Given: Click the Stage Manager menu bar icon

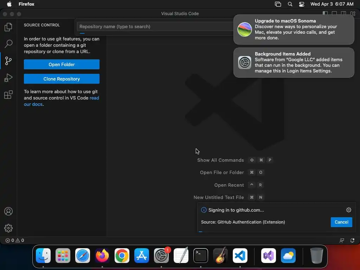Looking at the screenshot, I should (x=278, y=4).
